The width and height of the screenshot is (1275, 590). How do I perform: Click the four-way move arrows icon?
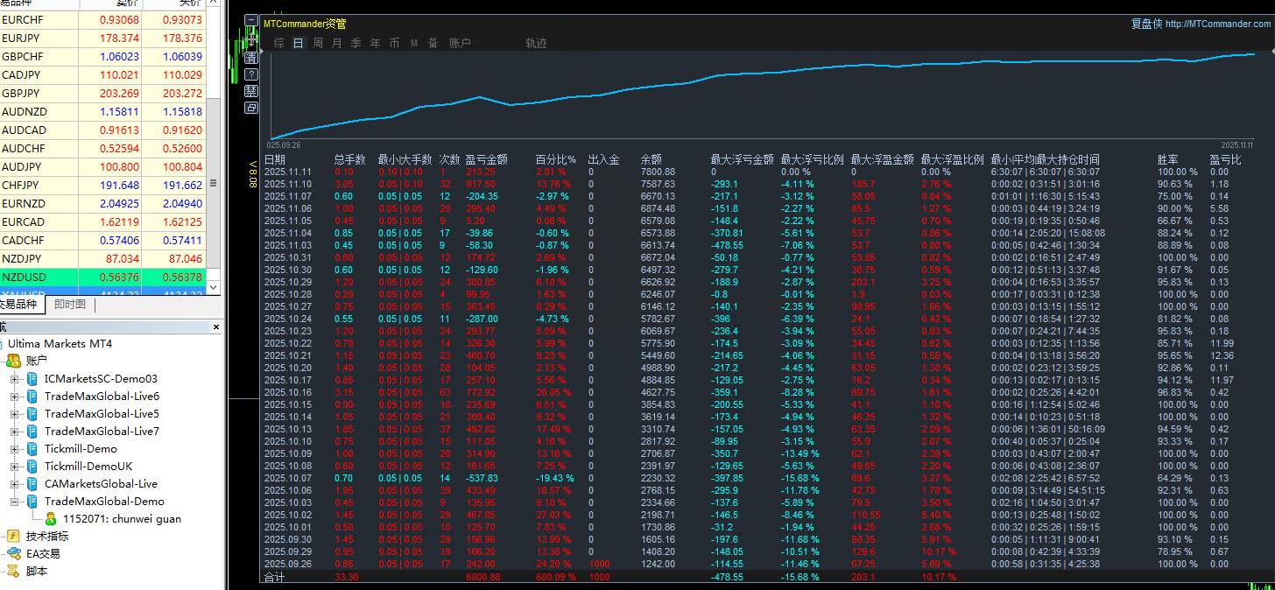pos(251,40)
